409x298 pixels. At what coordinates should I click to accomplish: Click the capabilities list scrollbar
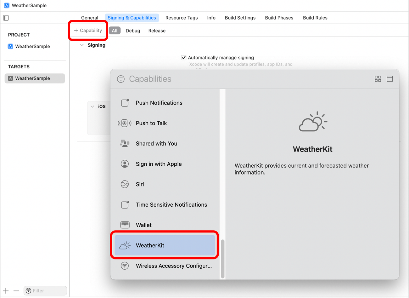tap(223, 259)
